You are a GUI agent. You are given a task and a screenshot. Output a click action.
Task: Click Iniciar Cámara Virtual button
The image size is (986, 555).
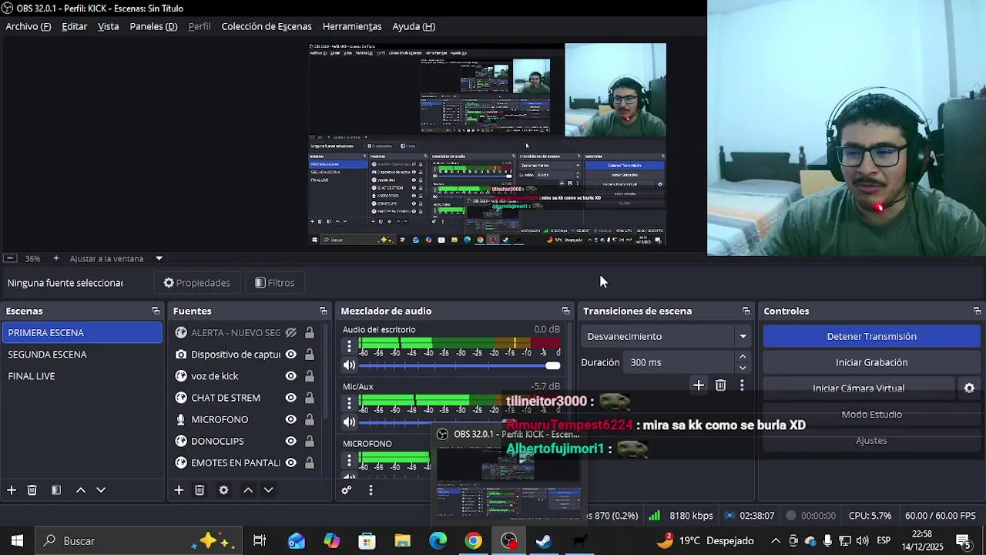(x=859, y=388)
